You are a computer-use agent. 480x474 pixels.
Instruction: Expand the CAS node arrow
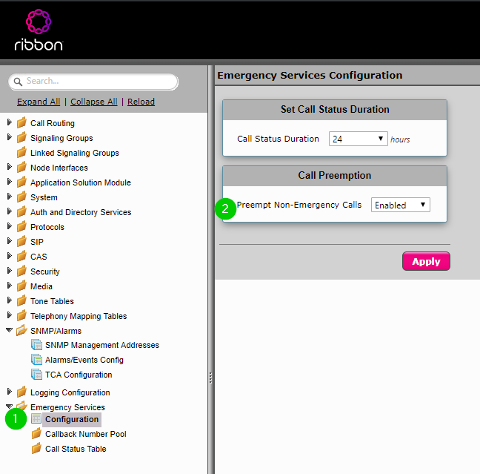coord(9,256)
